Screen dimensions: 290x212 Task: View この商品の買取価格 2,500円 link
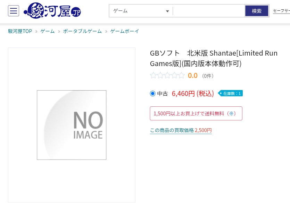click(181, 130)
